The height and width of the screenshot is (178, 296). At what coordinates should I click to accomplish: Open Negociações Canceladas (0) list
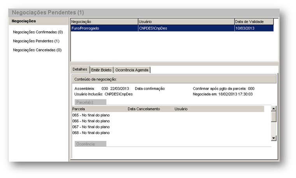tap(37, 50)
